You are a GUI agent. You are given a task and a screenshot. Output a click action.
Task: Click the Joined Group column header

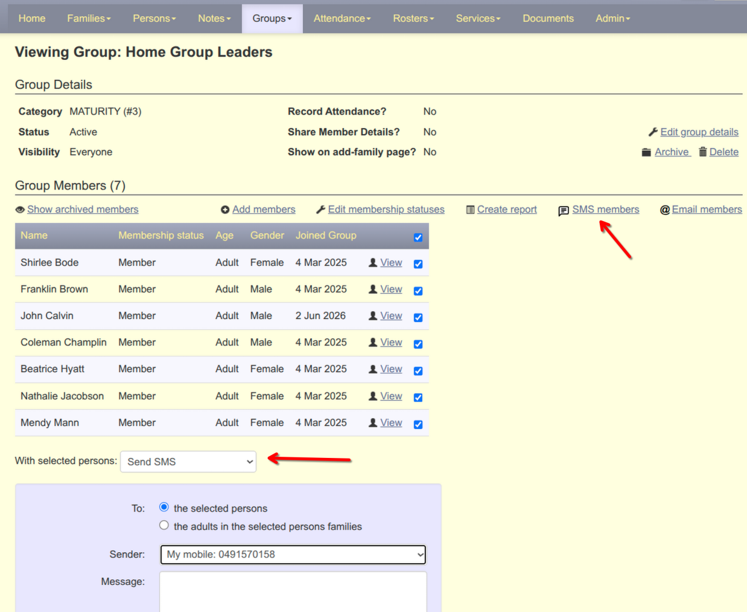[326, 236]
